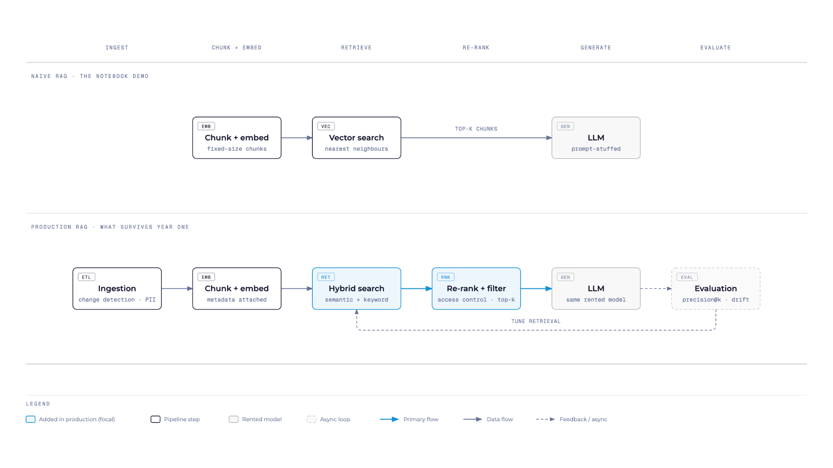Click the RETRIEVE column header
The image size is (833, 468).
356,48
